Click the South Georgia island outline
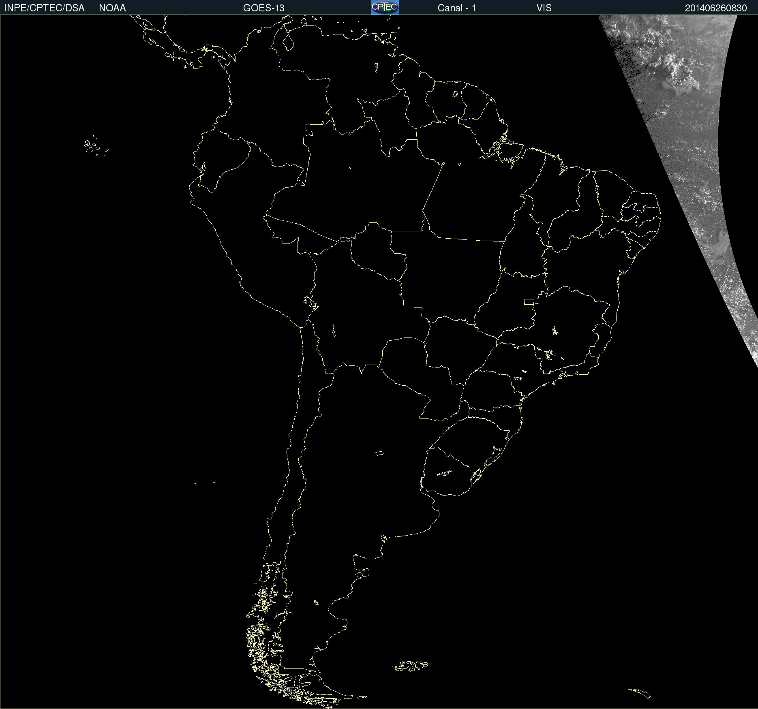Image resolution: width=758 pixels, height=709 pixels. pos(639,693)
